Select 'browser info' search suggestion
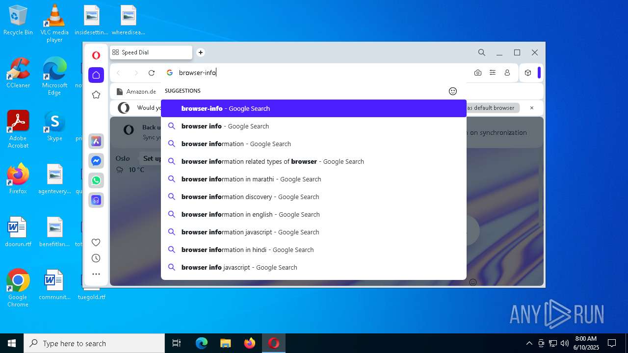 pyautogui.click(x=314, y=126)
